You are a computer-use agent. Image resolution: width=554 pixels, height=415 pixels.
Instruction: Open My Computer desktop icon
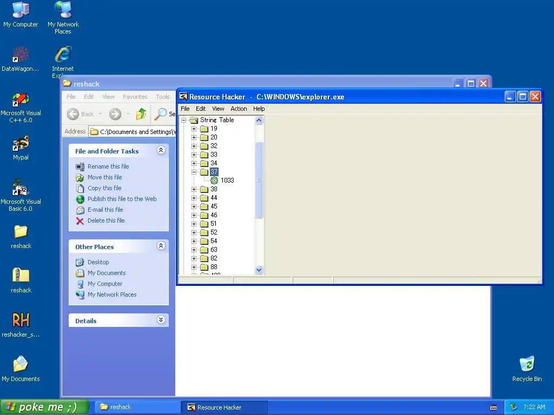pos(21,14)
